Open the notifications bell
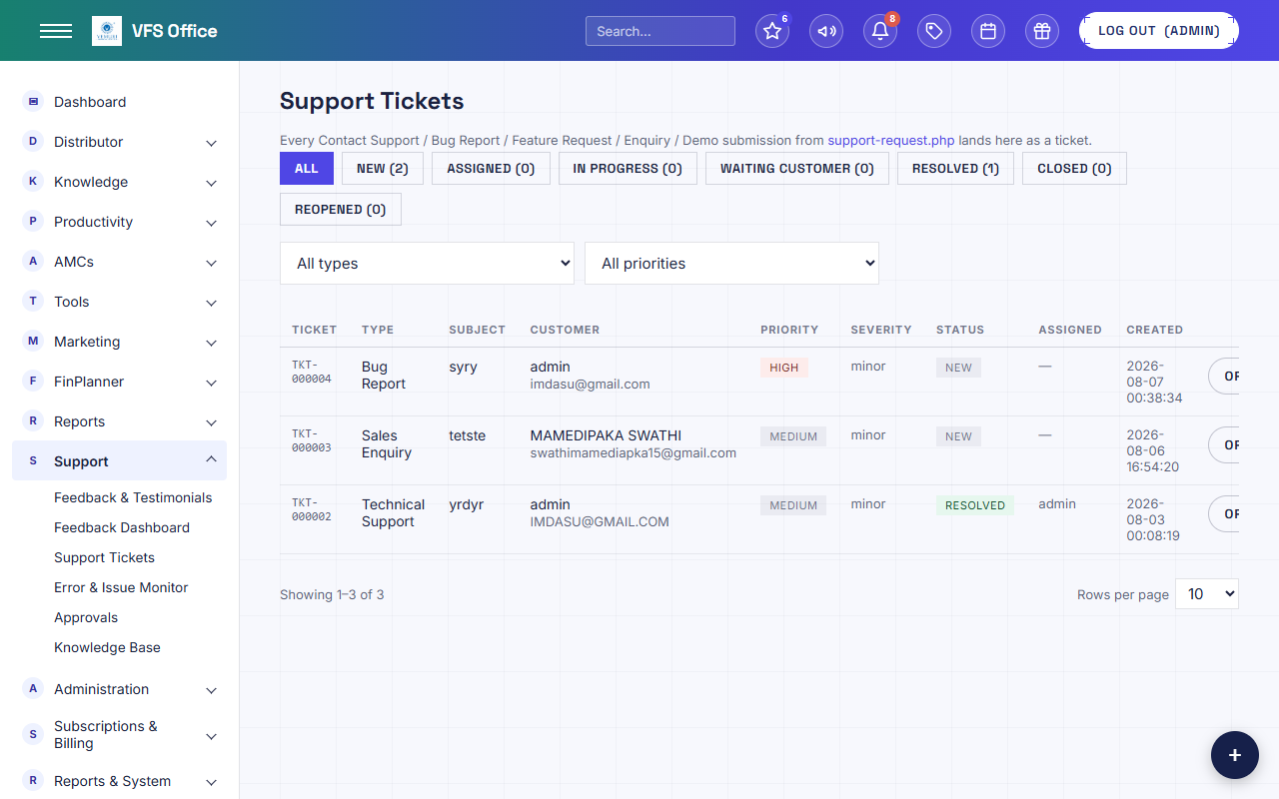 pyautogui.click(x=880, y=31)
